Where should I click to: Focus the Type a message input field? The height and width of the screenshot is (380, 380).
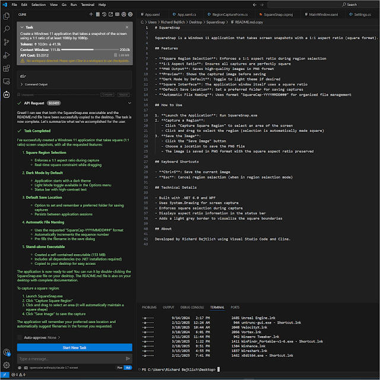(71, 359)
